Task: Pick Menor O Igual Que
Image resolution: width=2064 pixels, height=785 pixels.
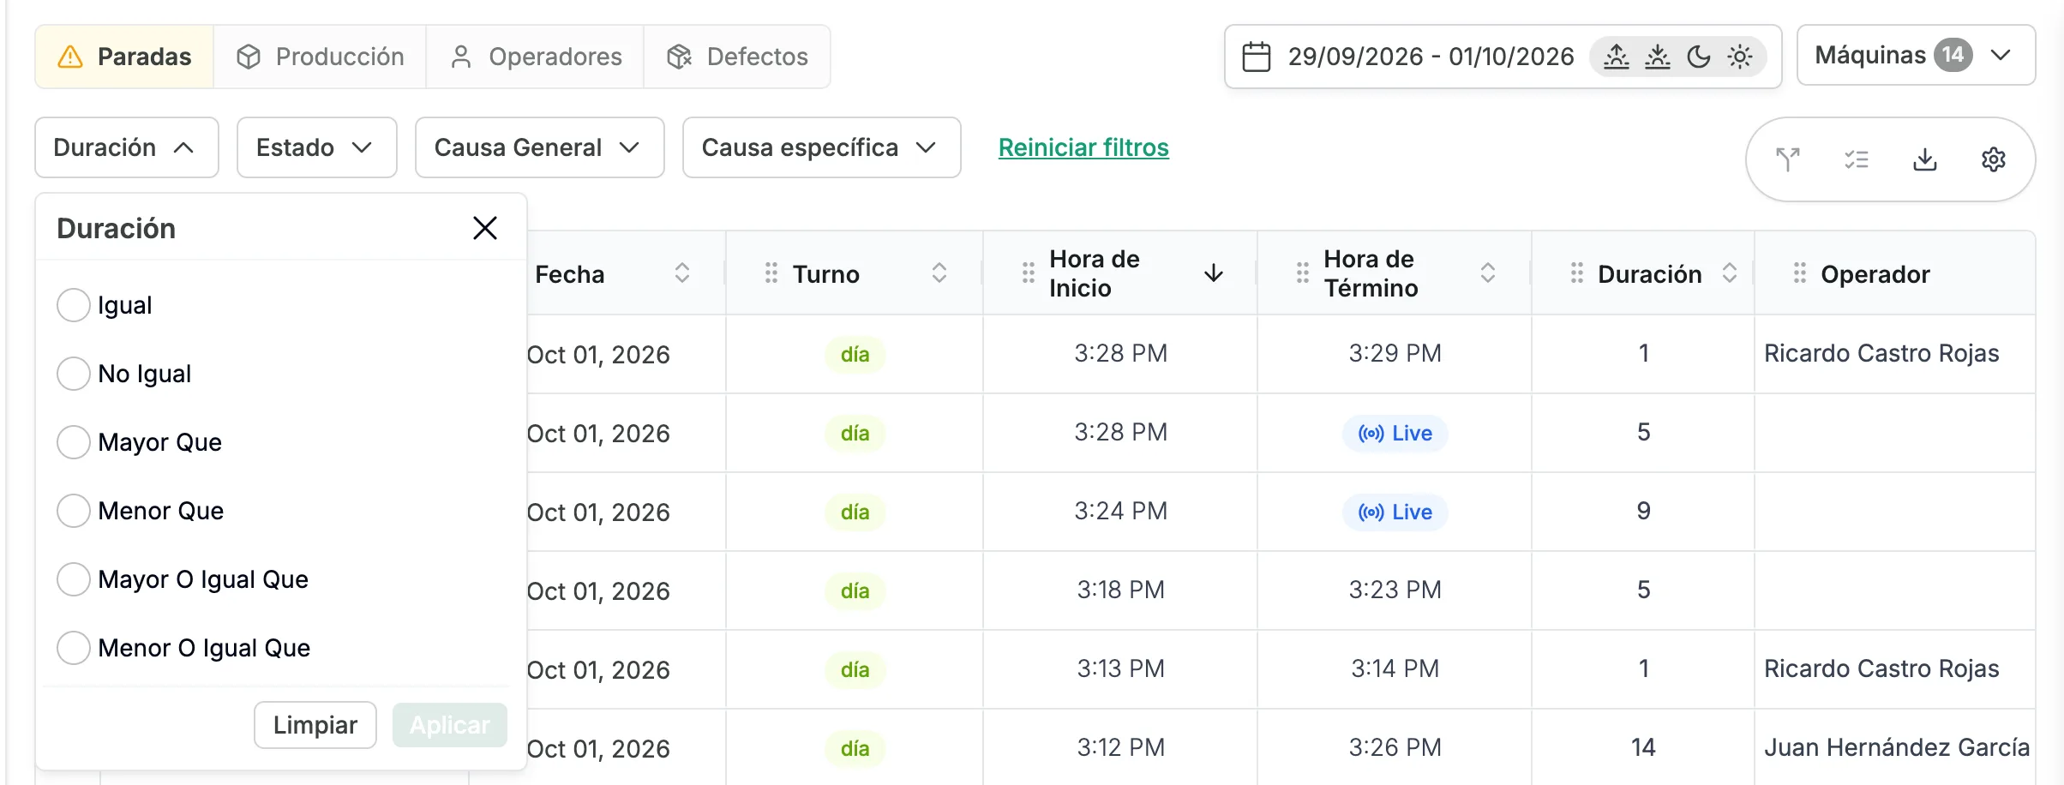Action: [x=74, y=648]
